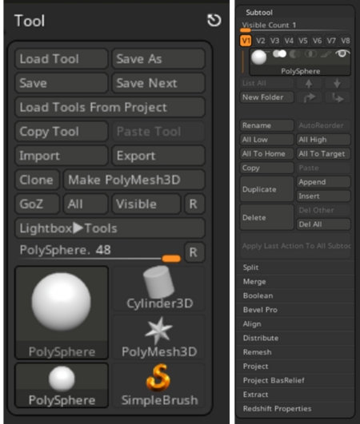Click the Save As button
Viewport: 360px width, 424px height.
(158, 58)
